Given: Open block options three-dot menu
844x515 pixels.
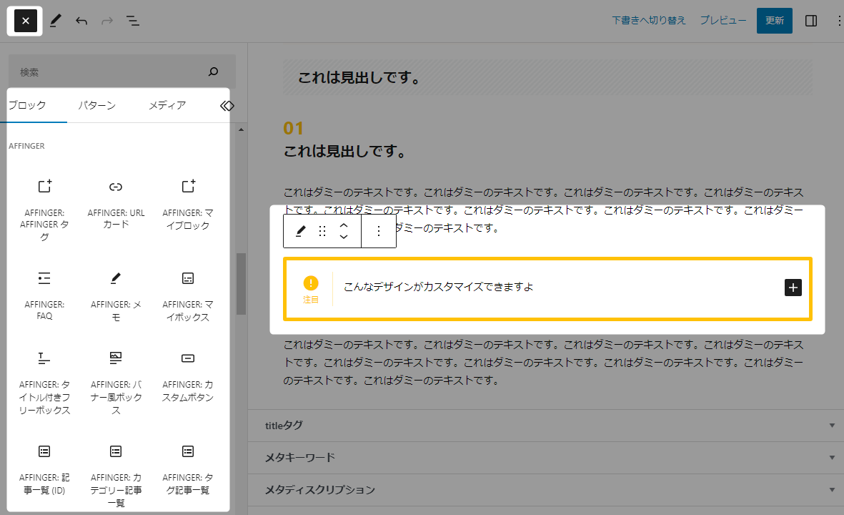Looking at the screenshot, I should (379, 231).
